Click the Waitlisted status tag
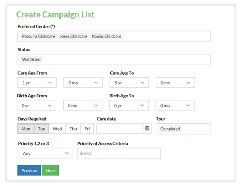 click(x=31, y=59)
